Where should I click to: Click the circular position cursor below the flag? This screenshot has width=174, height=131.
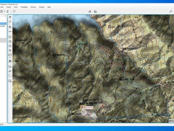coord(84,113)
